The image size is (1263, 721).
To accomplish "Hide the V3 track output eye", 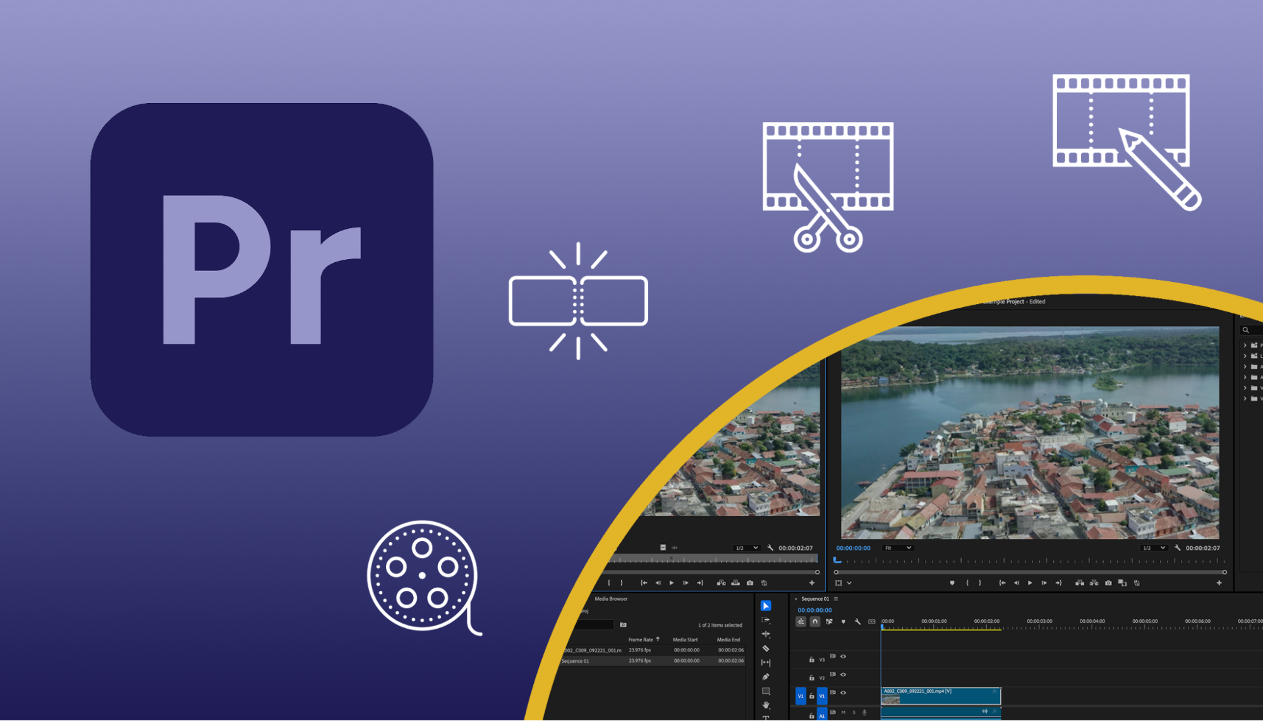I will (x=843, y=657).
